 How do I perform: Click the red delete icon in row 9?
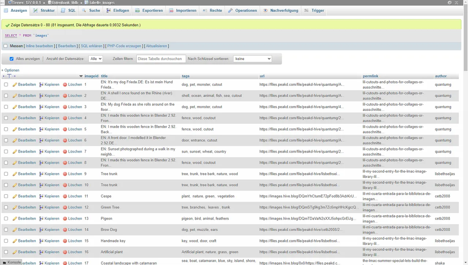coord(65,174)
